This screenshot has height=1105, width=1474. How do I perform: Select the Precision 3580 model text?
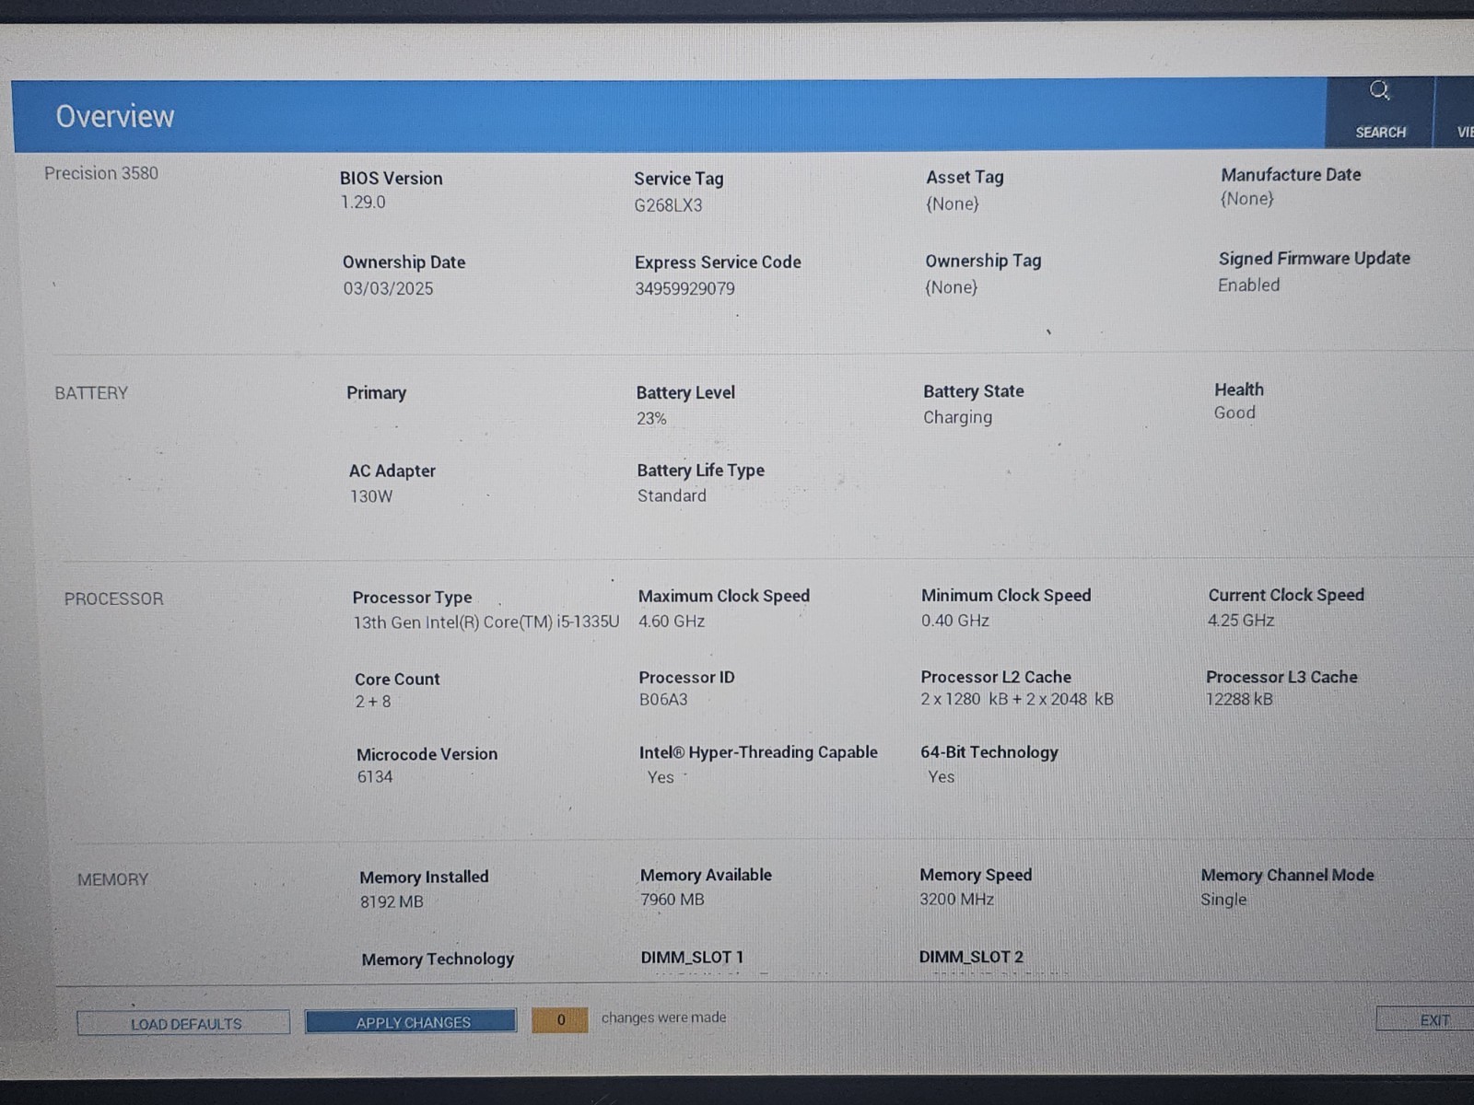[101, 173]
